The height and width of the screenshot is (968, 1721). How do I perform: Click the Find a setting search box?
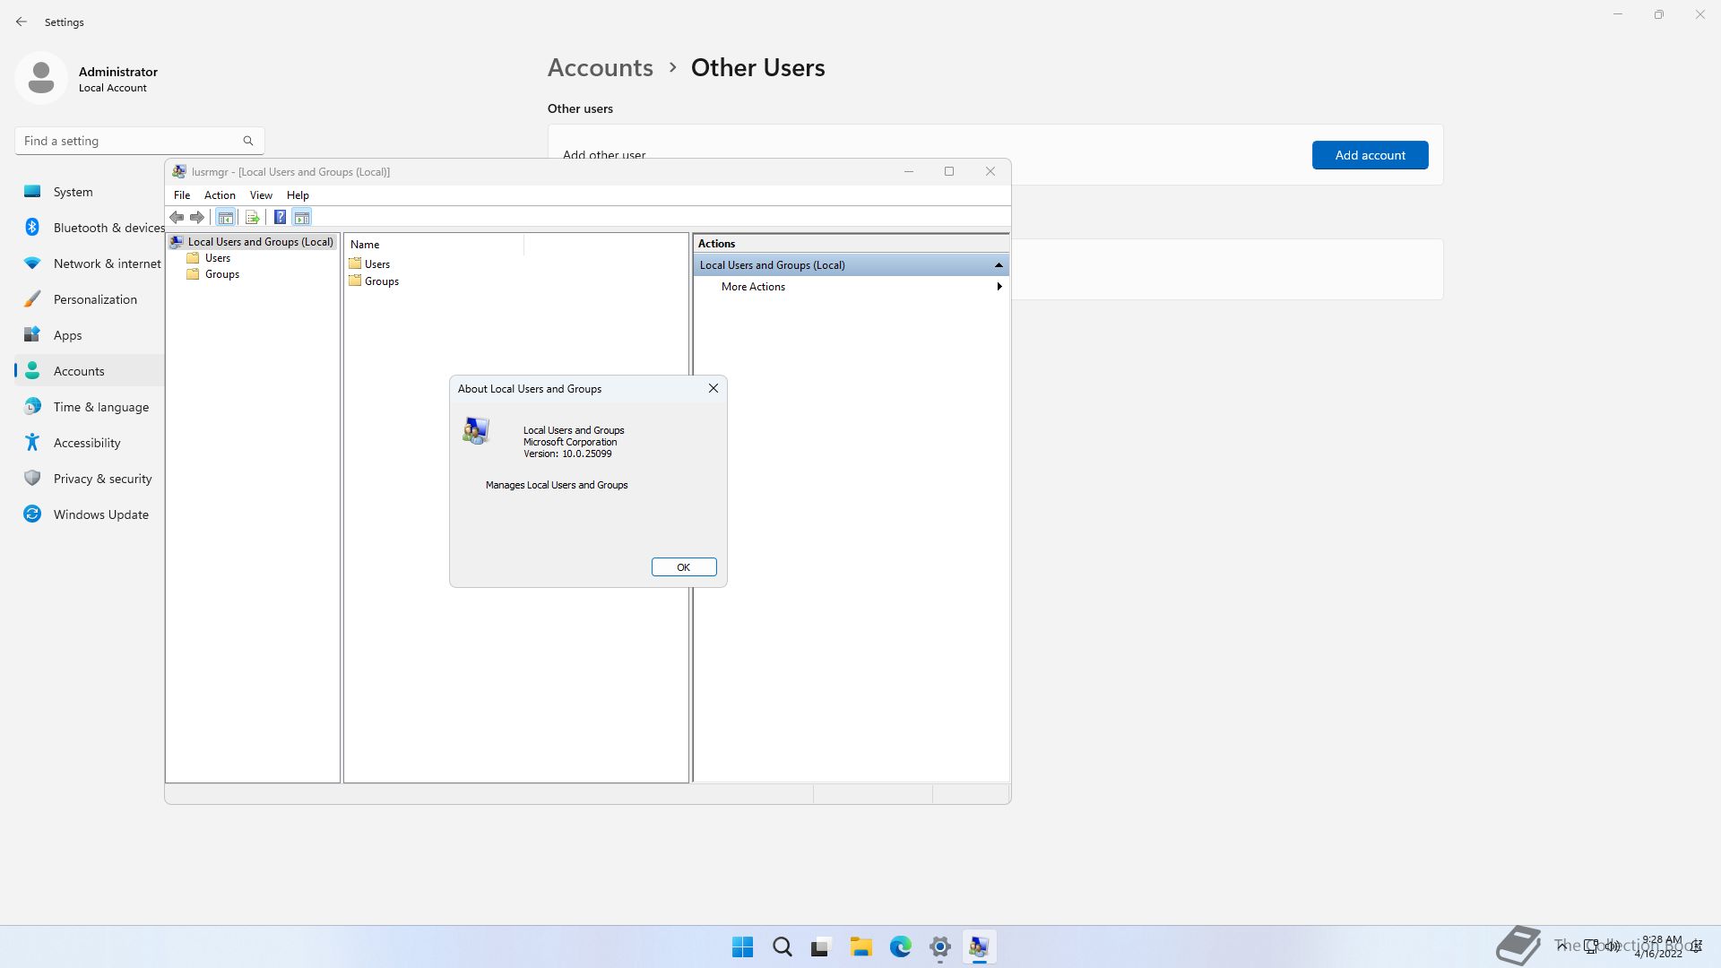coord(130,141)
